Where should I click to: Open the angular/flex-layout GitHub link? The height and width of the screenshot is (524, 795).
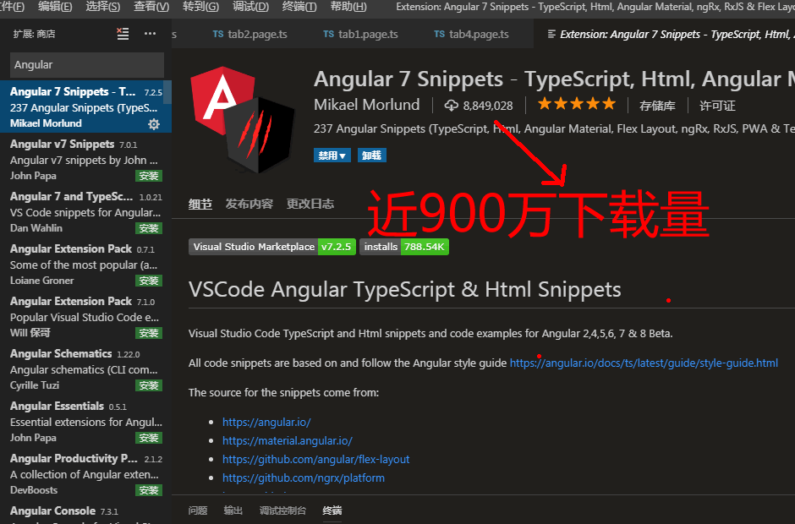click(315, 459)
